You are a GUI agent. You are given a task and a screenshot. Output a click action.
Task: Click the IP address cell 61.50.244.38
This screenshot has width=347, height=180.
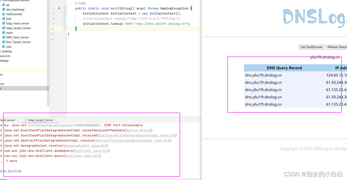pos(336,97)
